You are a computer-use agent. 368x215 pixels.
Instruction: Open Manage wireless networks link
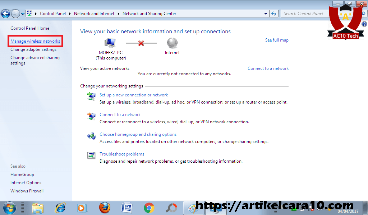(35, 41)
